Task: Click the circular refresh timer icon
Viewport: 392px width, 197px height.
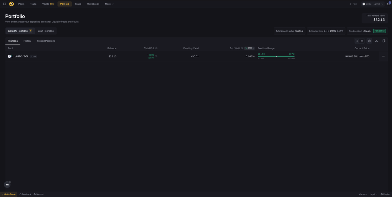Action: click(x=384, y=41)
